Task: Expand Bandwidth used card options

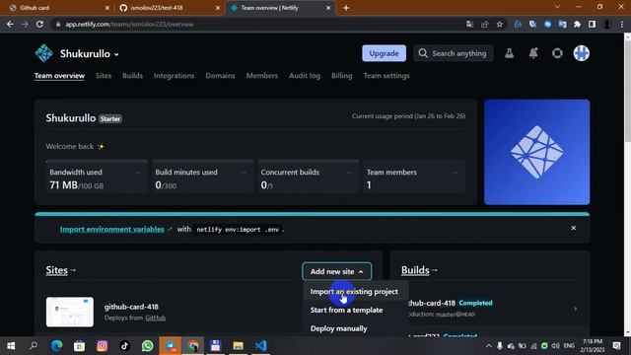Action: [138, 173]
